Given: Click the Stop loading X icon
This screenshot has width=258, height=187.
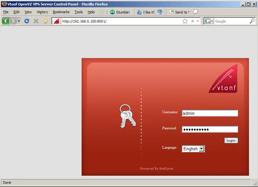Looking at the screenshot, I should 36,21.
